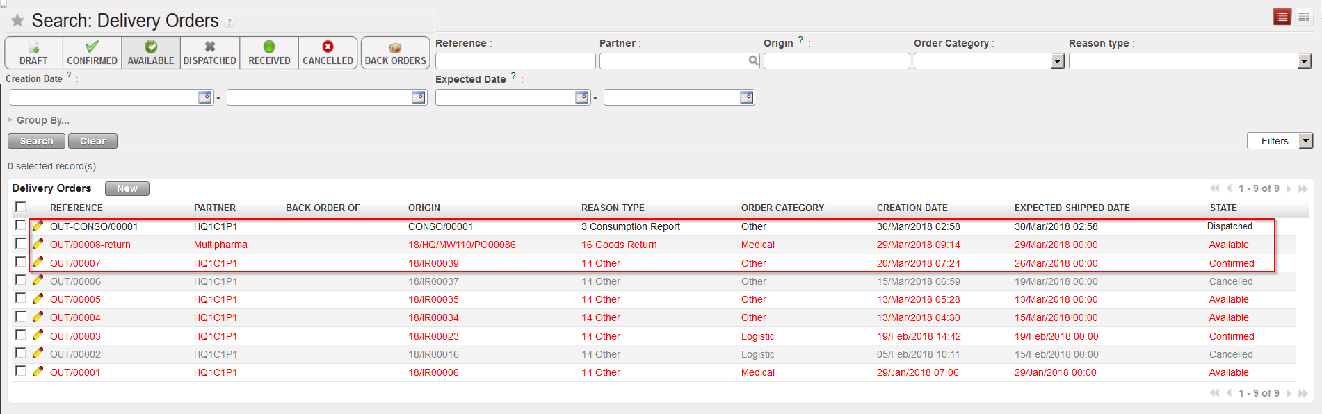Apply the Back Orders filter
Screen dimensions: 1322x414
(x=395, y=53)
